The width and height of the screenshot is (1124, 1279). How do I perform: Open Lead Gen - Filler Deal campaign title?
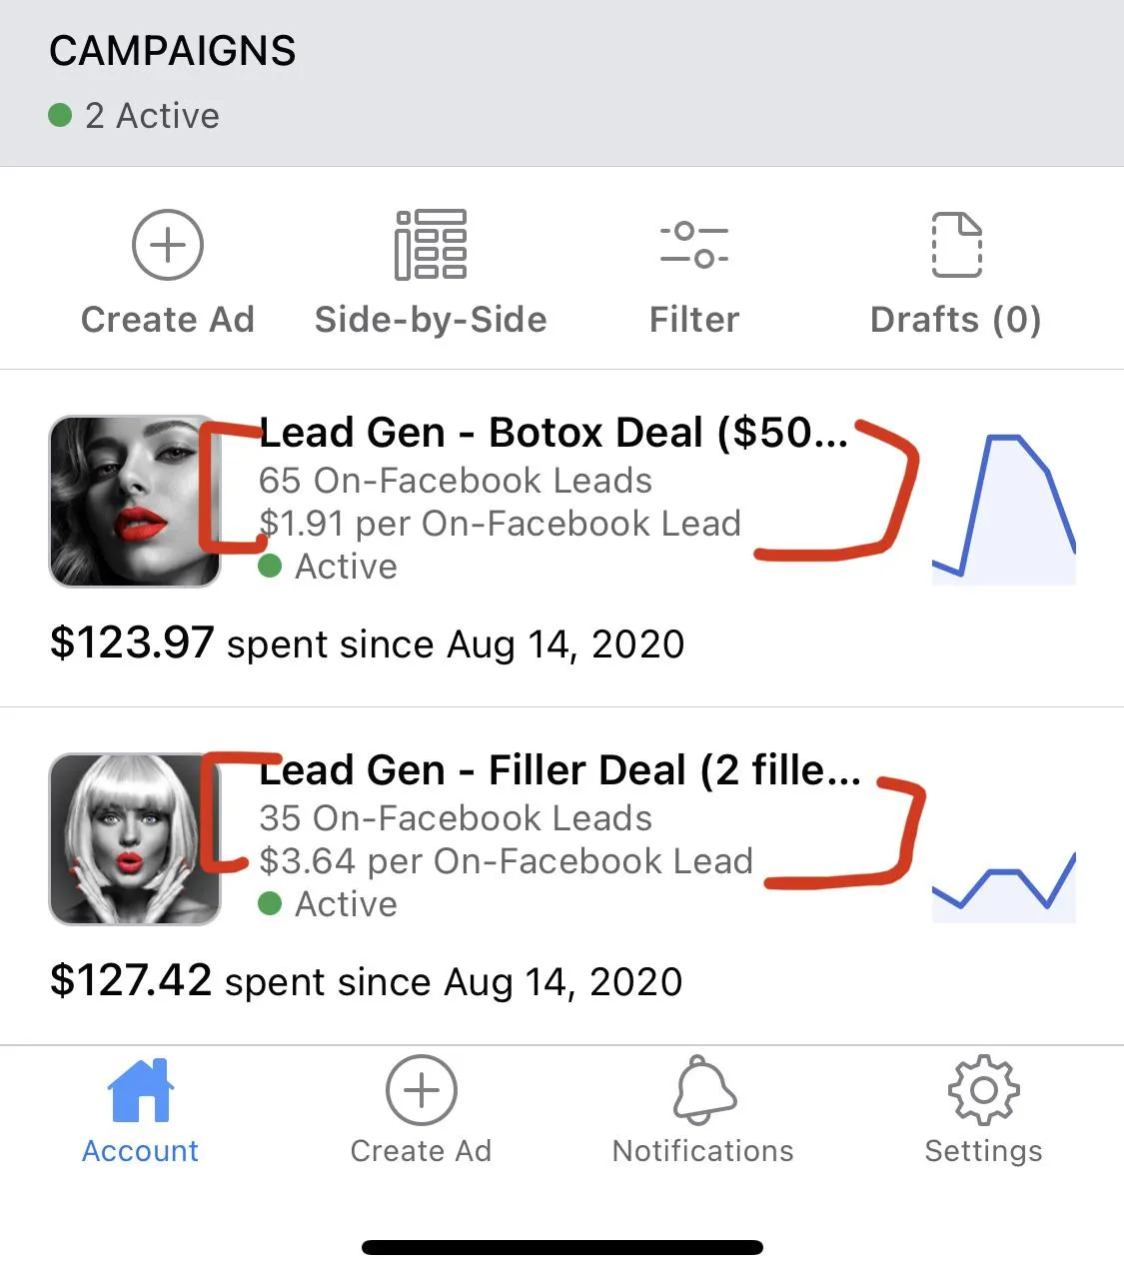pyautogui.click(x=560, y=770)
